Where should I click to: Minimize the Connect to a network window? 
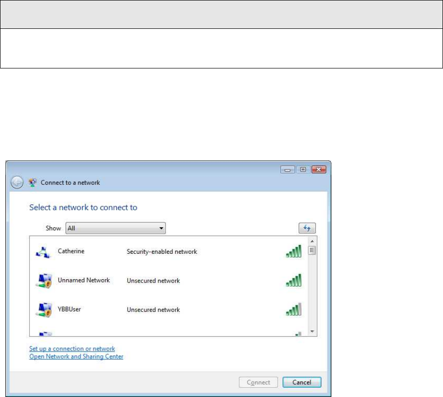(x=287, y=170)
